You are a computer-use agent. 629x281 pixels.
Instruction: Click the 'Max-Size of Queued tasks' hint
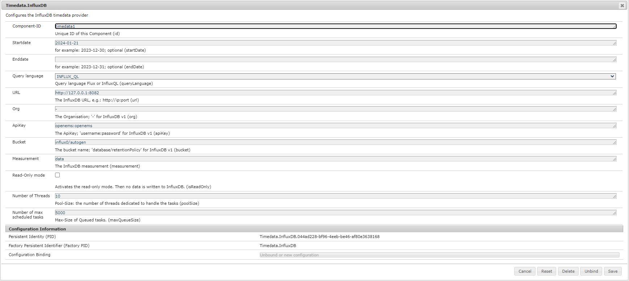[98, 220]
